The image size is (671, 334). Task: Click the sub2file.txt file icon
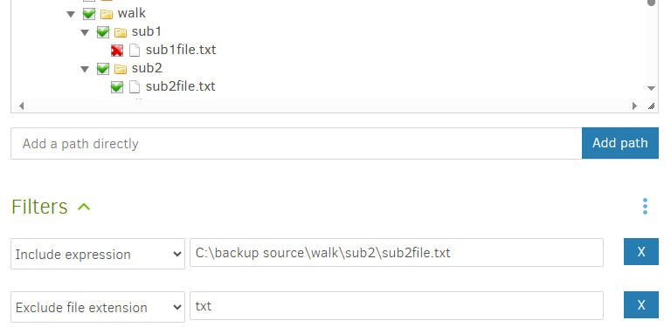[135, 86]
